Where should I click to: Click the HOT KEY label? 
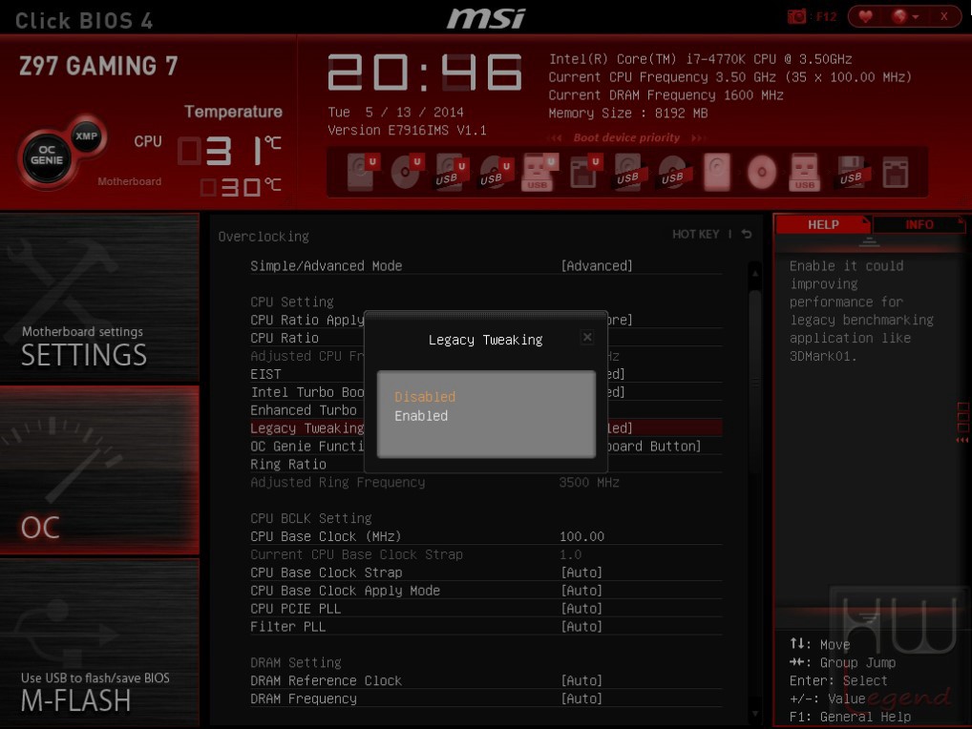coord(695,234)
